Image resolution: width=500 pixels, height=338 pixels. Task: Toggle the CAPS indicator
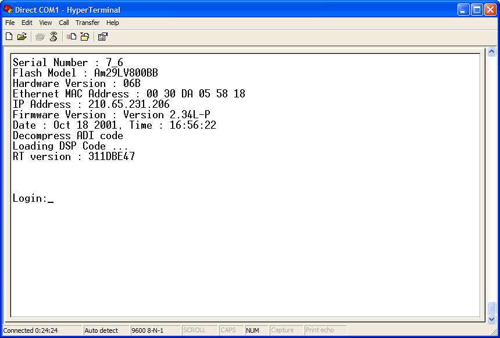pyautogui.click(x=231, y=329)
